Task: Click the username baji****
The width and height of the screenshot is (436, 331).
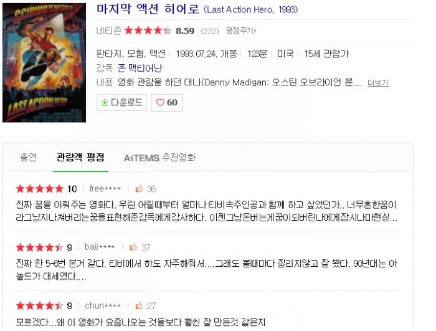Action: tap(100, 247)
